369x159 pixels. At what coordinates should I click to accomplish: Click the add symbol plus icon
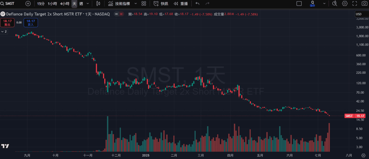(28, 4)
